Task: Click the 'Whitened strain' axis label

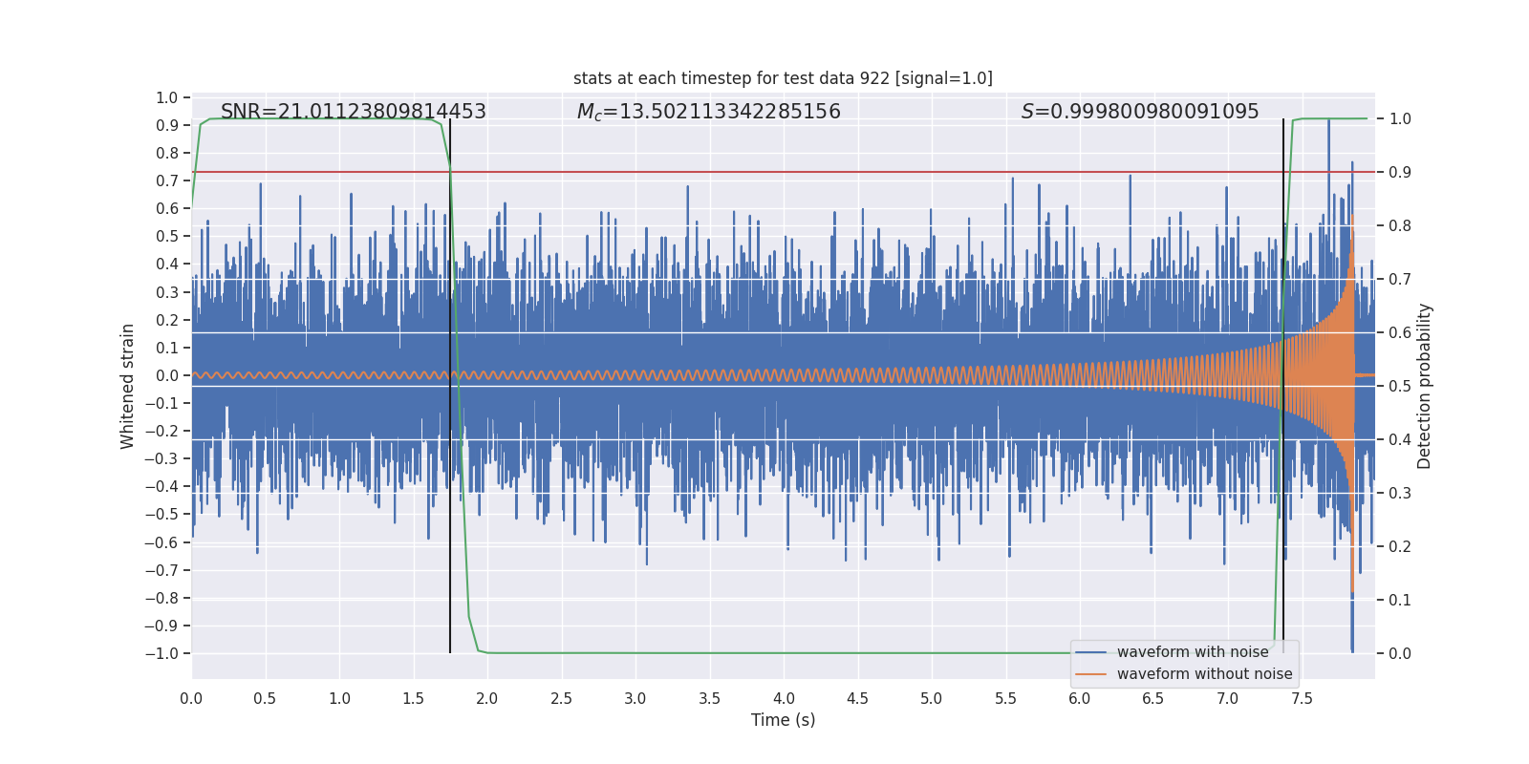Action: pyautogui.click(x=128, y=386)
